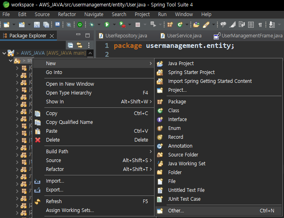Collapse the src folder node

(10, 60)
